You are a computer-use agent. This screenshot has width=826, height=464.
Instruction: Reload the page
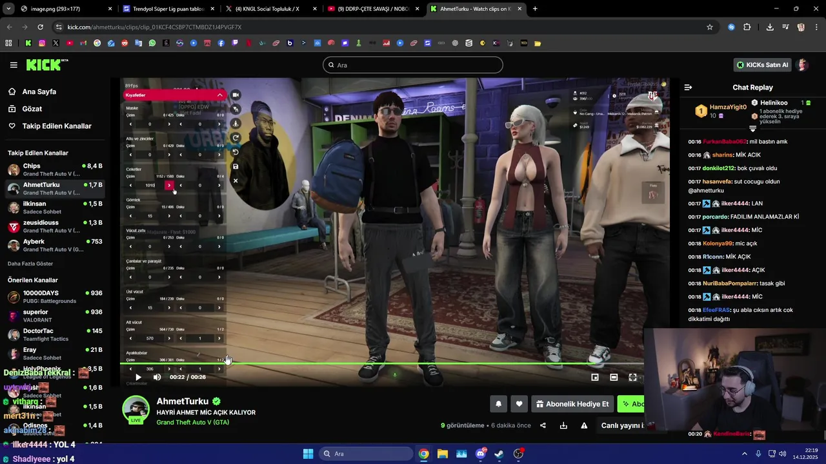(40, 27)
